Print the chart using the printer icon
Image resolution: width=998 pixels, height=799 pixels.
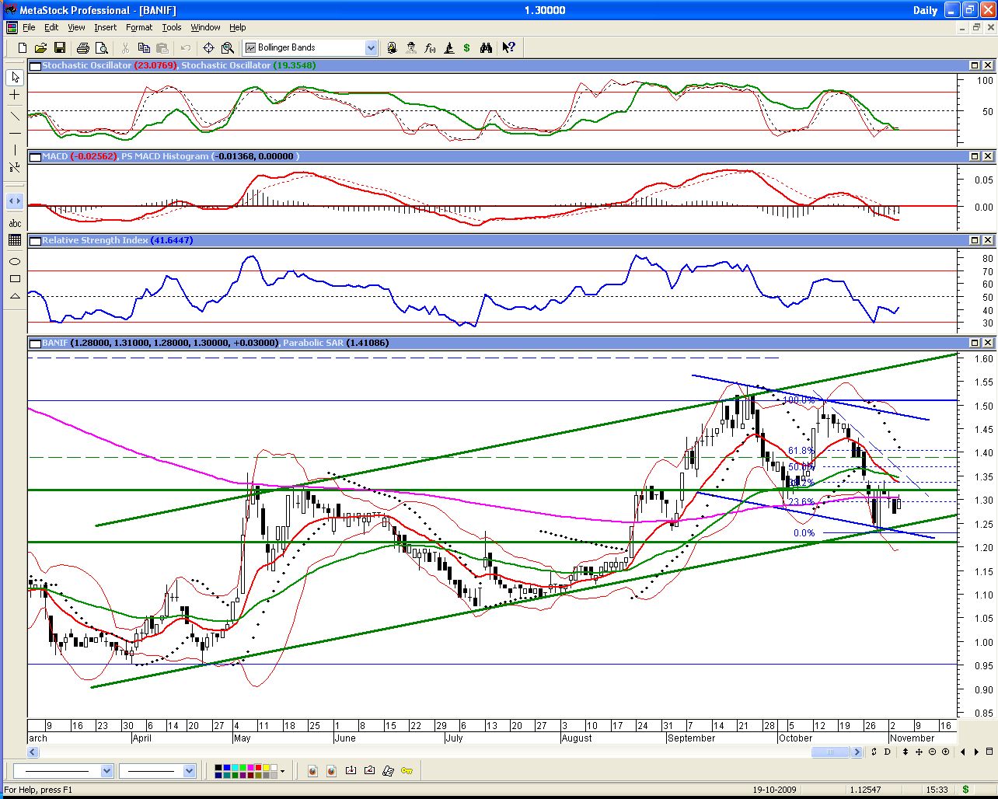point(83,47)
